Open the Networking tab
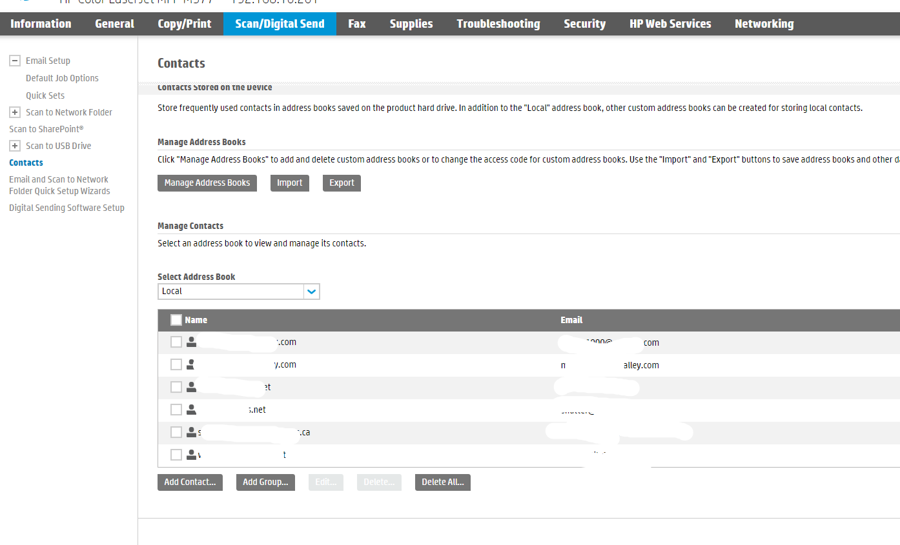 764,24
